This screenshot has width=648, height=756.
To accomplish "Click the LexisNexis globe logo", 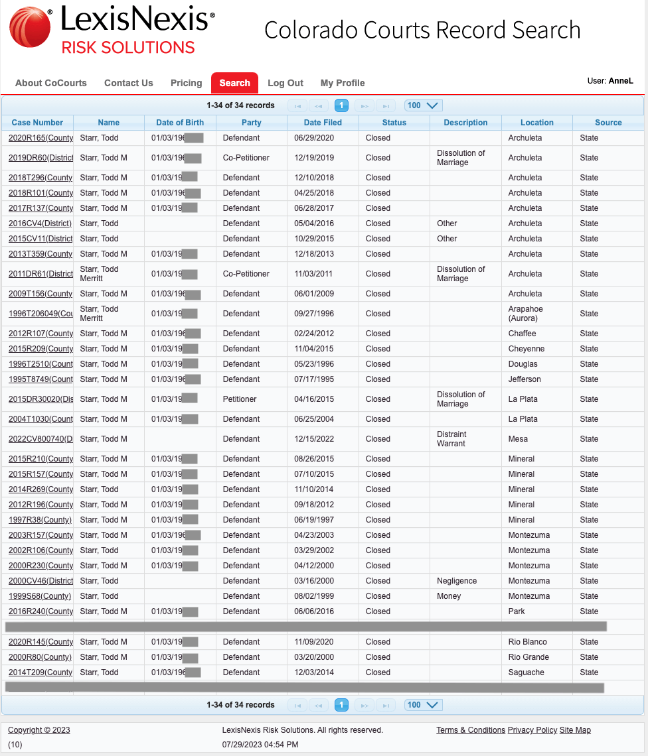I will coord(30,28).
